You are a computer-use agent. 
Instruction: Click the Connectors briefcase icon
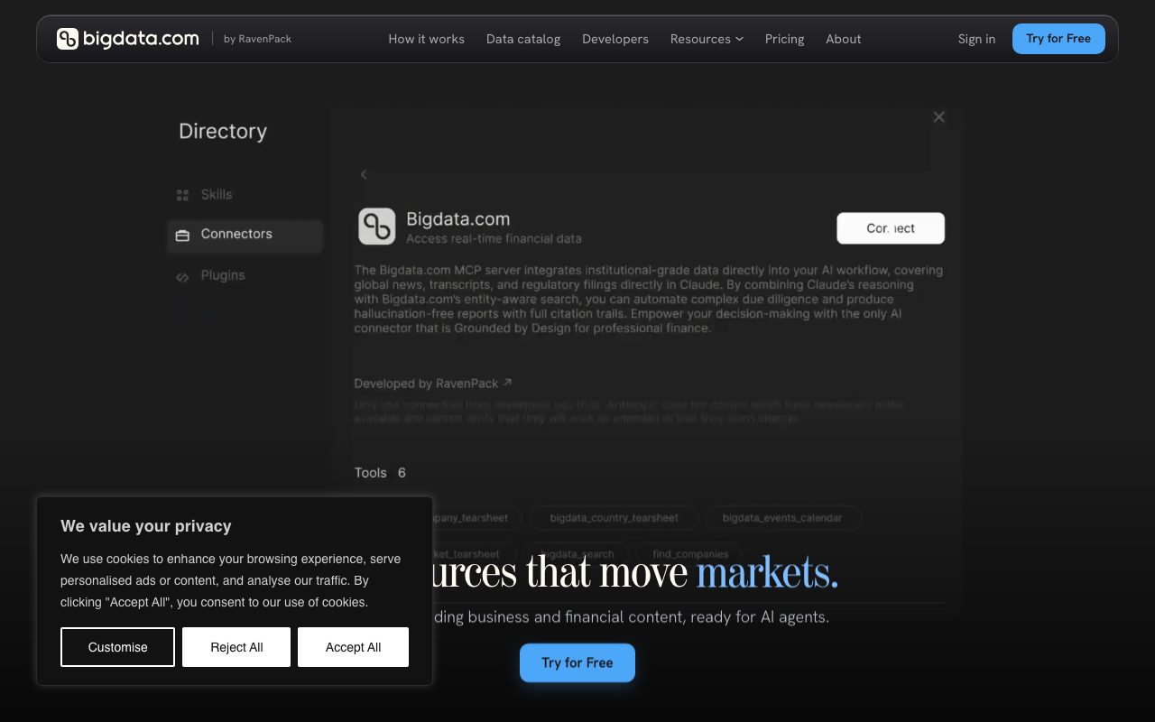(182, 235)
